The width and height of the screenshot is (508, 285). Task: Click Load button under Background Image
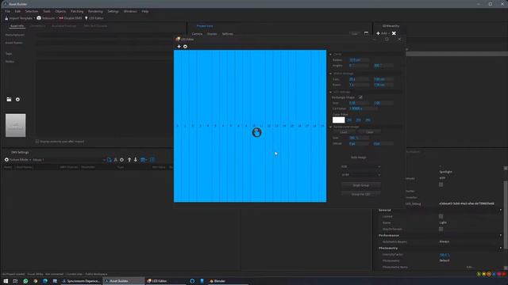pyautogui.click(x=344, y=132)
